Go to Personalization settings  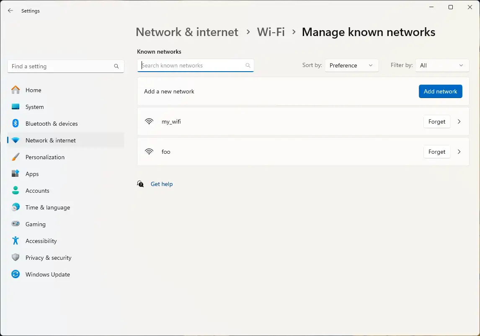coord(66,157)
